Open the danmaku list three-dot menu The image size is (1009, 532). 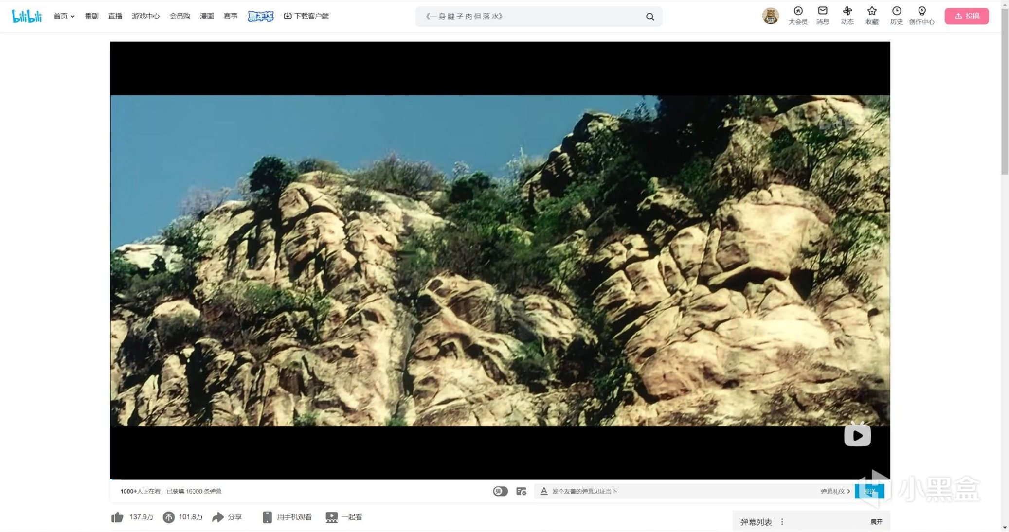[782, 522]
